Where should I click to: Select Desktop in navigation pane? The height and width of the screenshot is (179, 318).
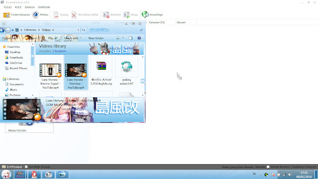(x=13, y=52)
